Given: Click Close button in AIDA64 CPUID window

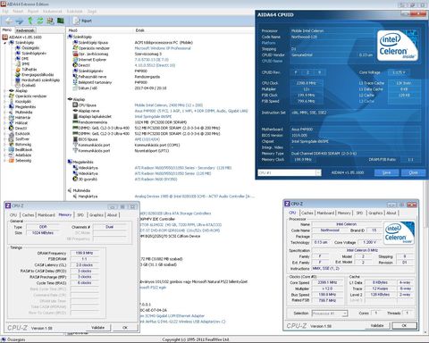Looking at the screenshot, I should tap(413, 172).
